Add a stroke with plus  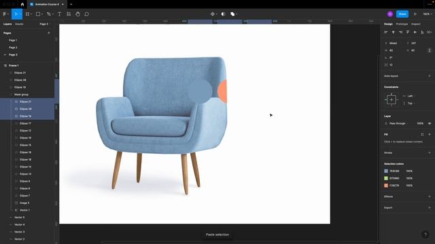click(x=430, y=152)
